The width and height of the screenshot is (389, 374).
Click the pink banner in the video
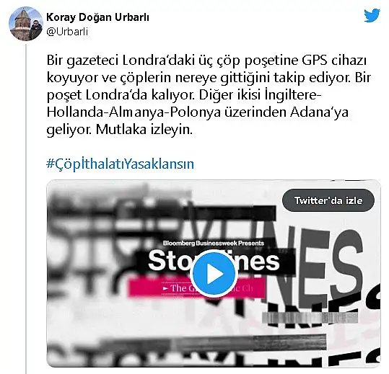coord(197,288)
